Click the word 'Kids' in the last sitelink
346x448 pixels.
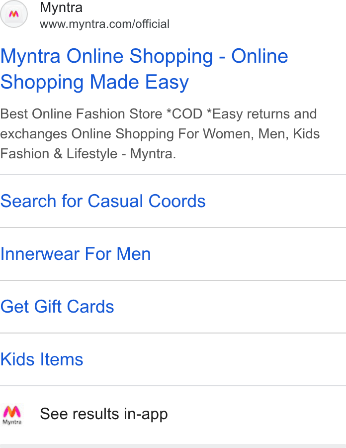(18, 359)
